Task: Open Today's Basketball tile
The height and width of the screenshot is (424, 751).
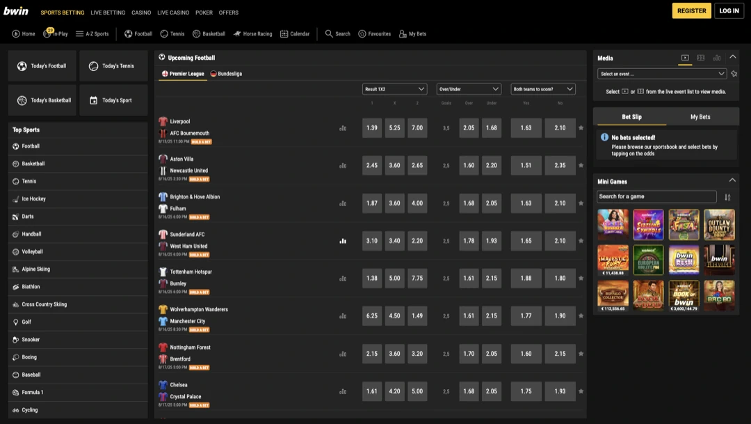Action: tap(42, 100)
